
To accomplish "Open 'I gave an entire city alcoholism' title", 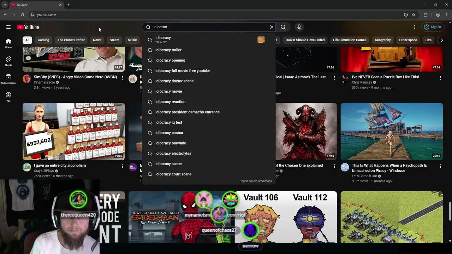I will coord(60,165).
